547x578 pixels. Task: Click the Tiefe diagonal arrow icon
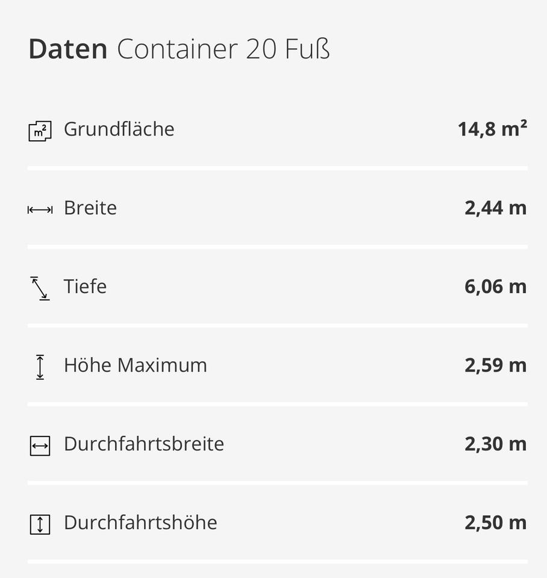coord(40,288)
